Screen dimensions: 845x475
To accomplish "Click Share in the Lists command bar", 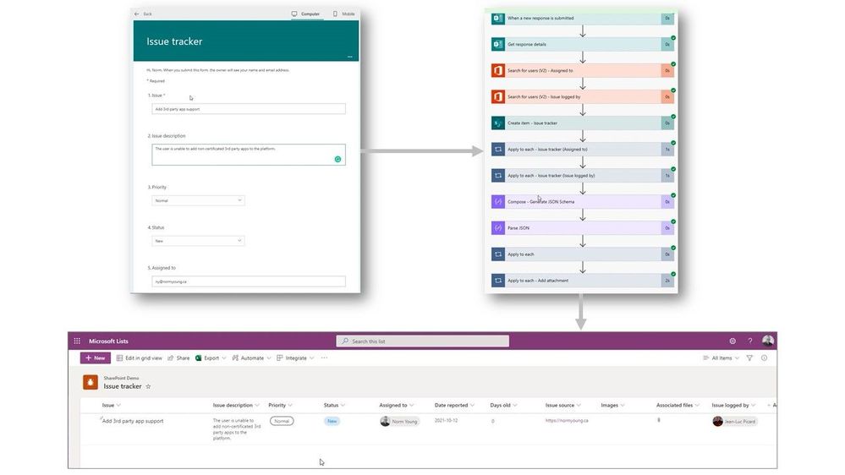I will [178, 358].
